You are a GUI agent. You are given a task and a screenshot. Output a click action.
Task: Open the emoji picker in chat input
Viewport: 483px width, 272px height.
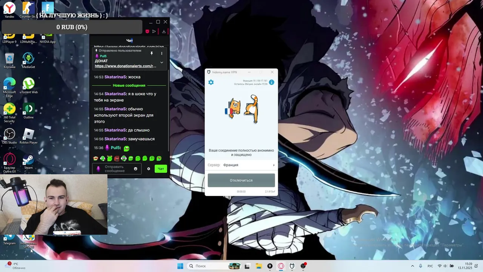pos(135,169)
